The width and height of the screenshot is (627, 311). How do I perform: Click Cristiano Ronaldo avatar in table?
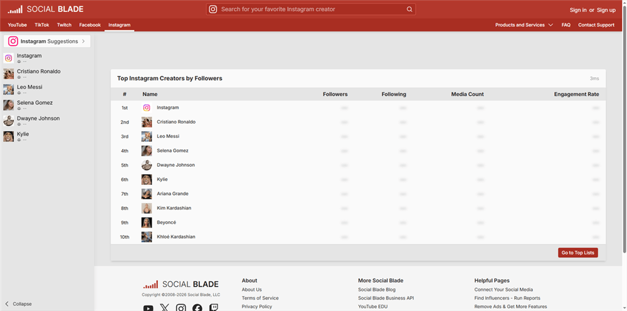pyautogui.click(x=147, y=122)
